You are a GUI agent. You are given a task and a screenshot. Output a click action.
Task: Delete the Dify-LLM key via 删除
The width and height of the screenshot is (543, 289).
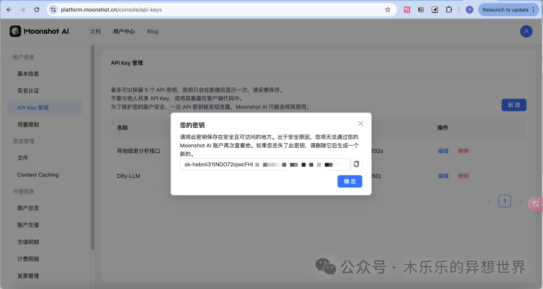click(464, 176)
